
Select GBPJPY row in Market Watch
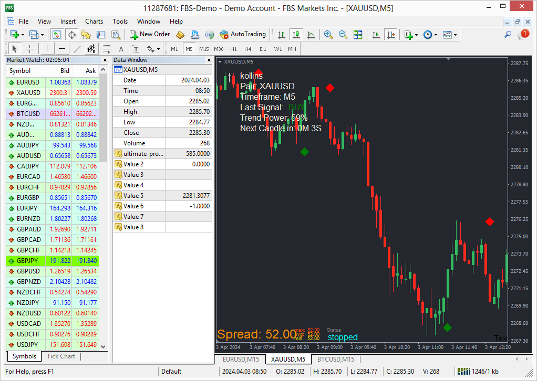[x=53, y=261]
